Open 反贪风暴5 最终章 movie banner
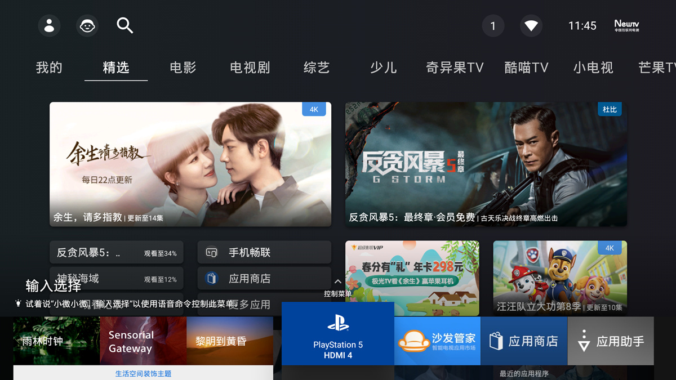Screen dimensions: 676x380 (x=486, y=164)
